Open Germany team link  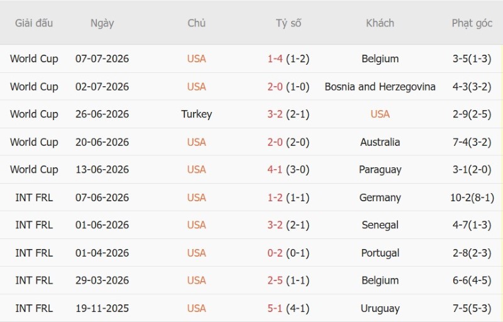coord(380,197)
